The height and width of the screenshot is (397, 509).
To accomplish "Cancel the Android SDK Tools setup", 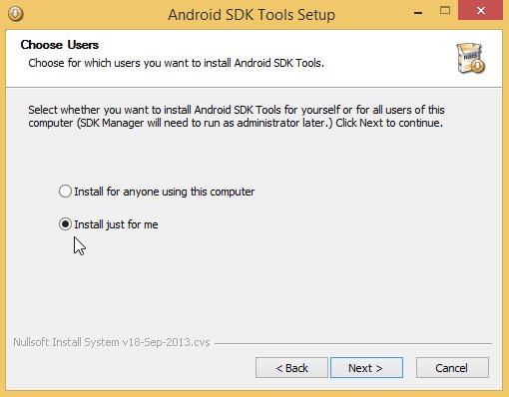I will pyautogui.click(x=452, y=368).
